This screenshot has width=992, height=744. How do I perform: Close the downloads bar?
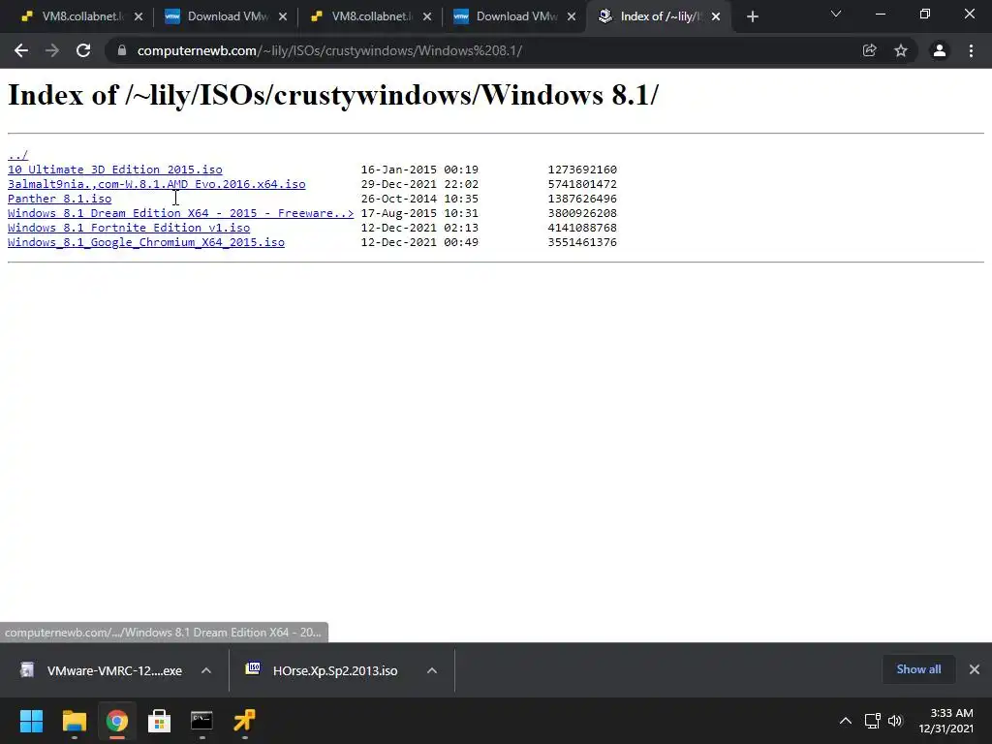(975, 669)
